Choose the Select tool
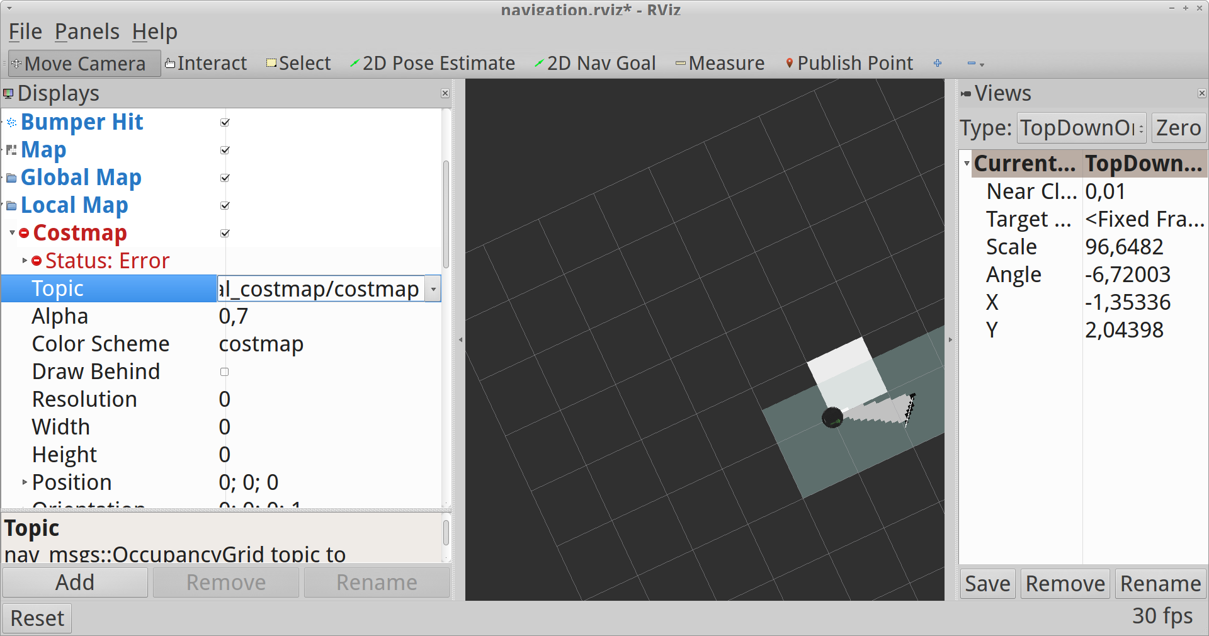Image resolution: width=1209 pixels, height=636 pixels. click(x=298, y=64)
